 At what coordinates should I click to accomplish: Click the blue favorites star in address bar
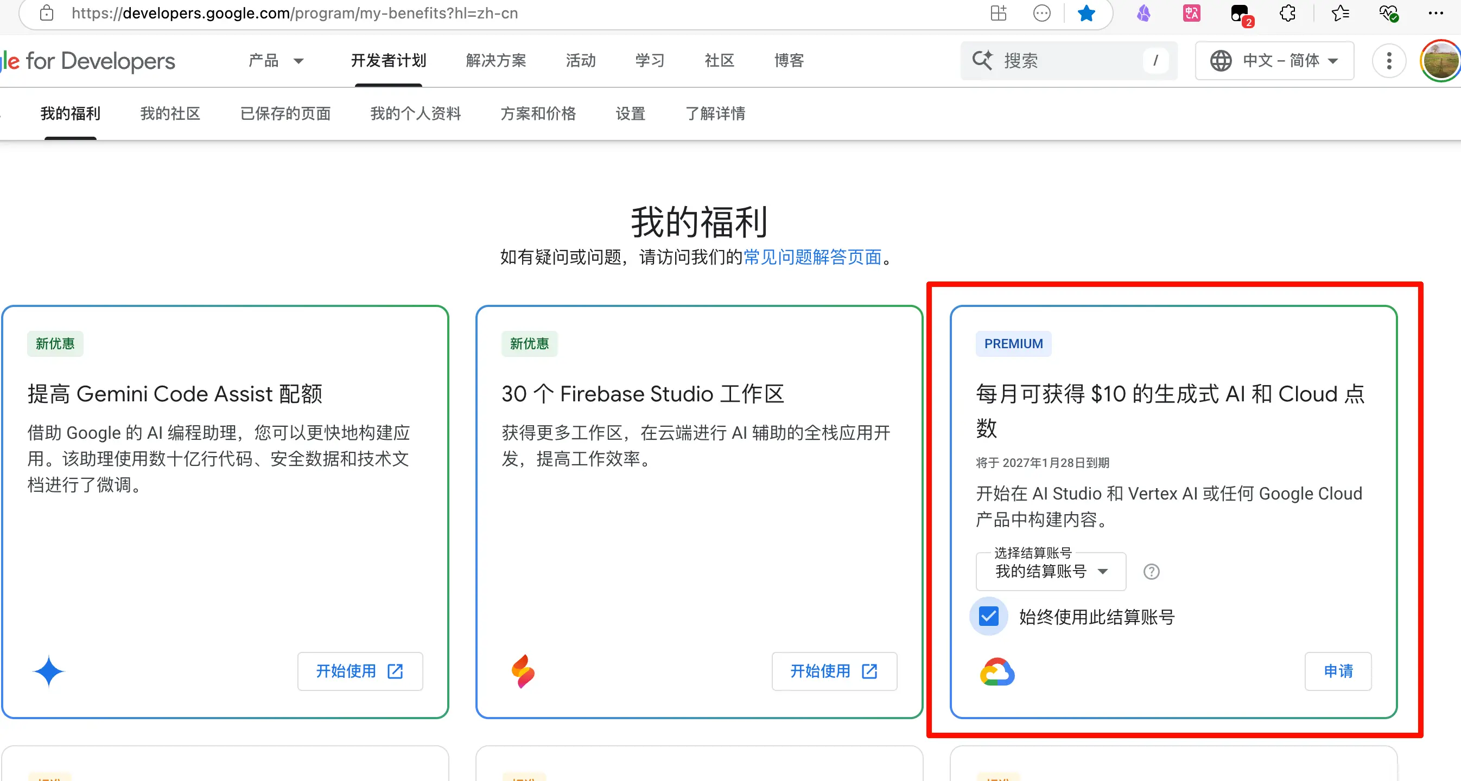[1085, 13]
